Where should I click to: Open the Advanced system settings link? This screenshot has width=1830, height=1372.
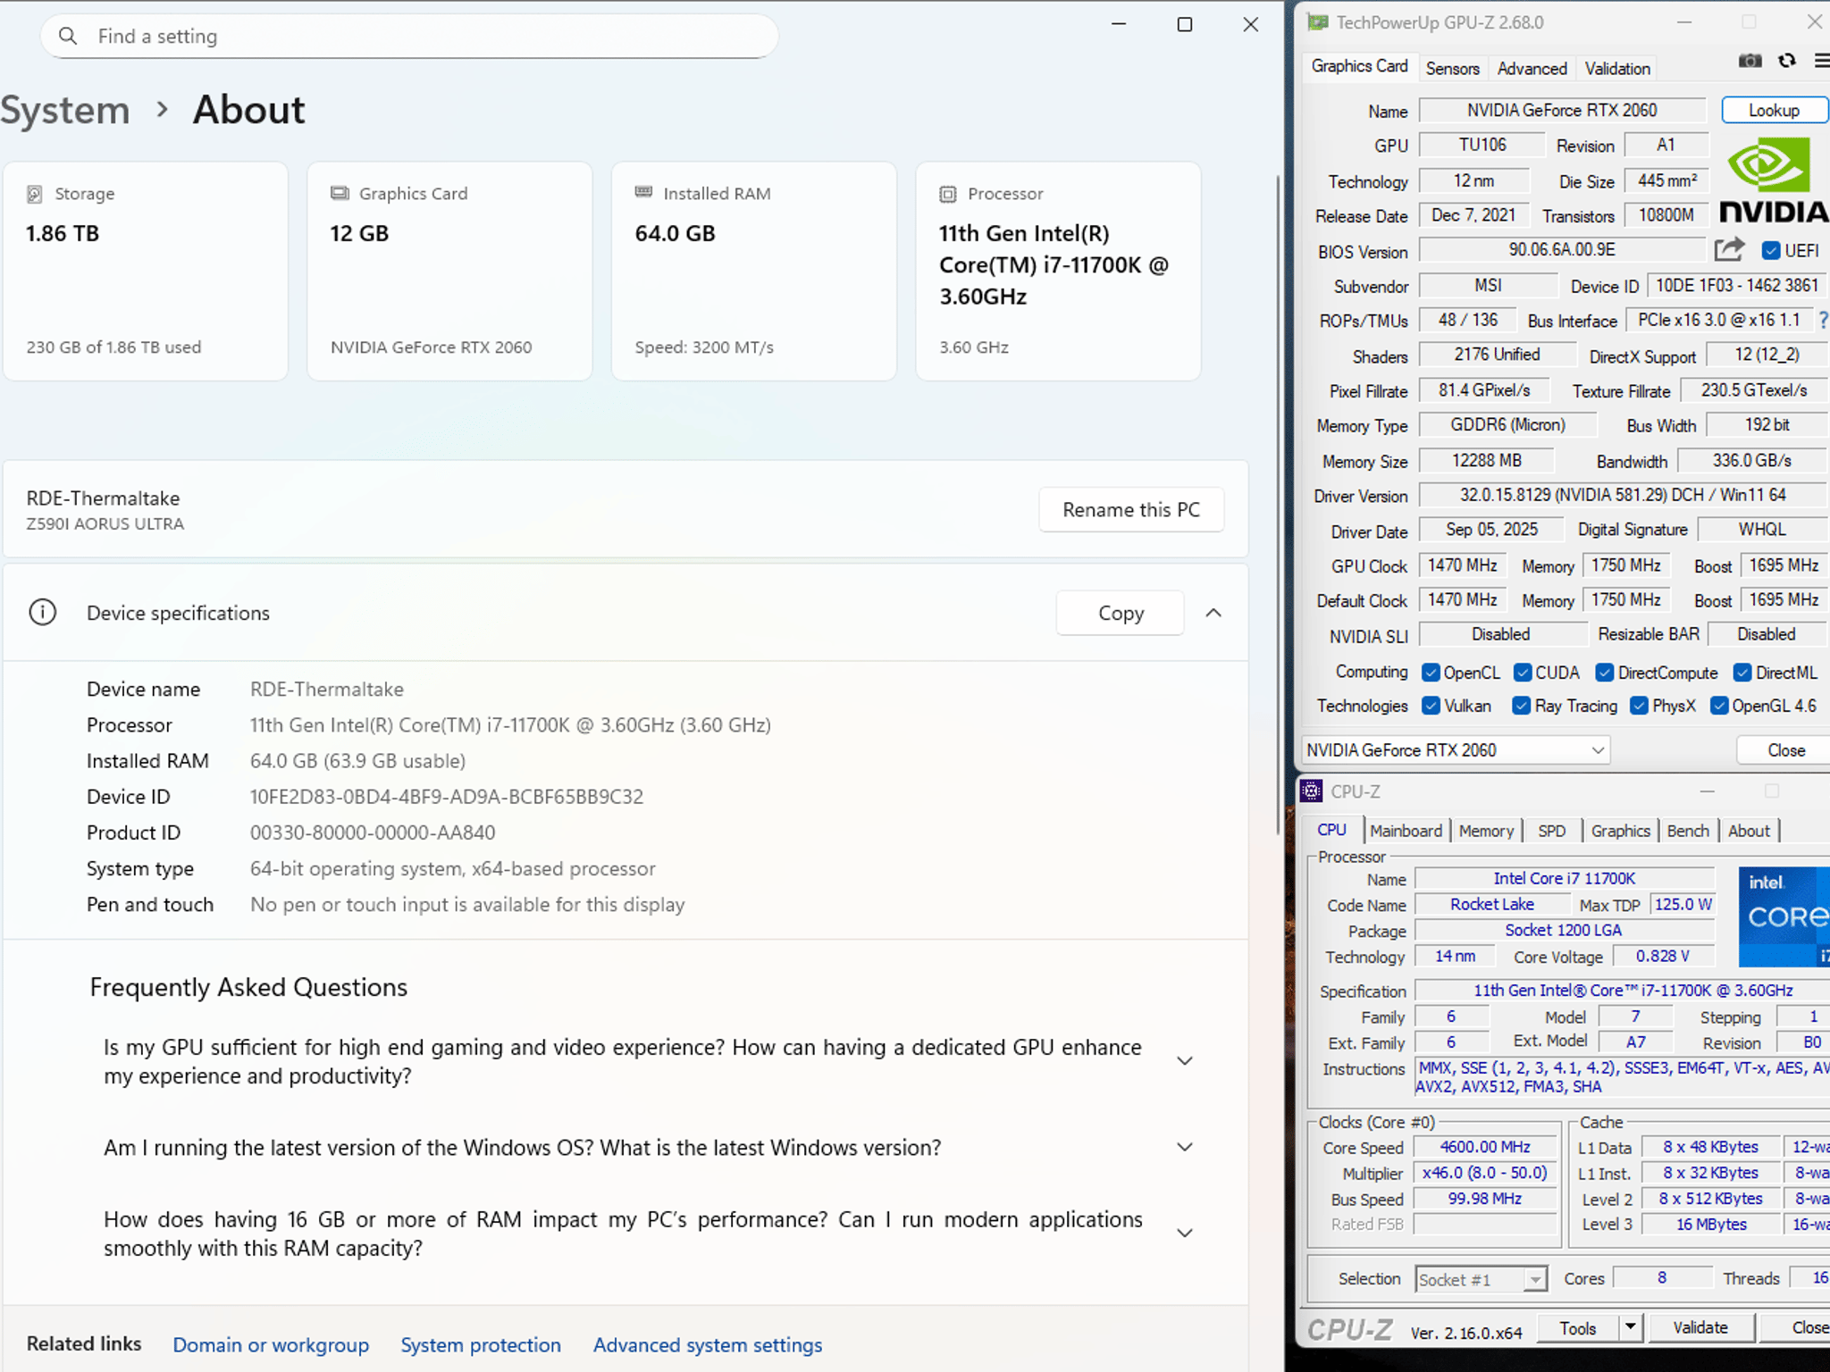(x=708, y=1344)
